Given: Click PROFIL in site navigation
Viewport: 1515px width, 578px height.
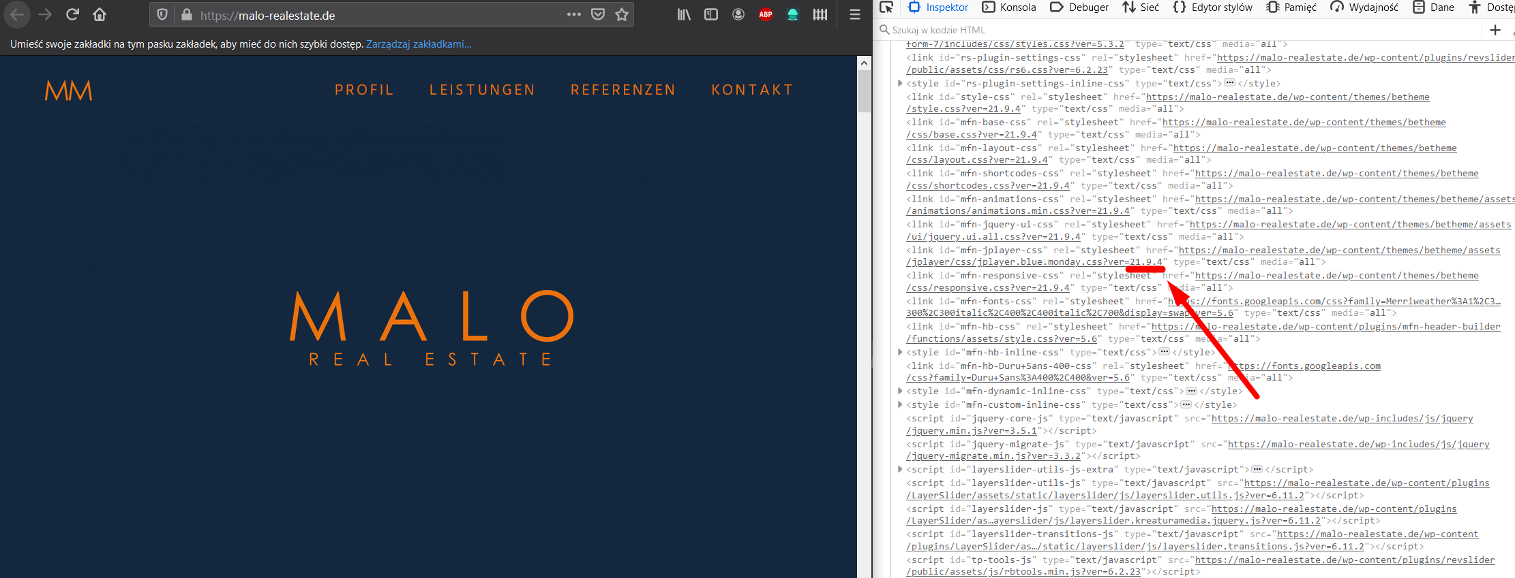Looking at the screenshot, I should point(364,90).
